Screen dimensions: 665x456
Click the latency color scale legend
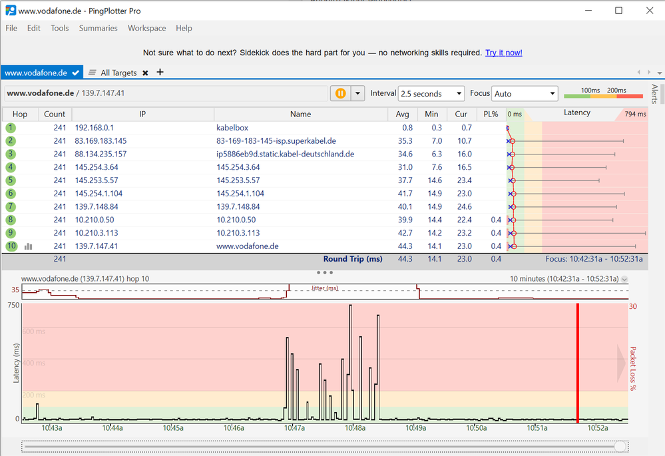[604, 93]
